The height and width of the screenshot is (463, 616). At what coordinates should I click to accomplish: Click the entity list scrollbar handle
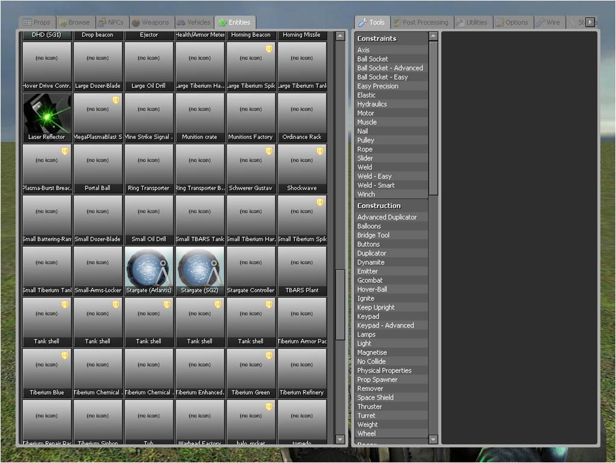340,304
